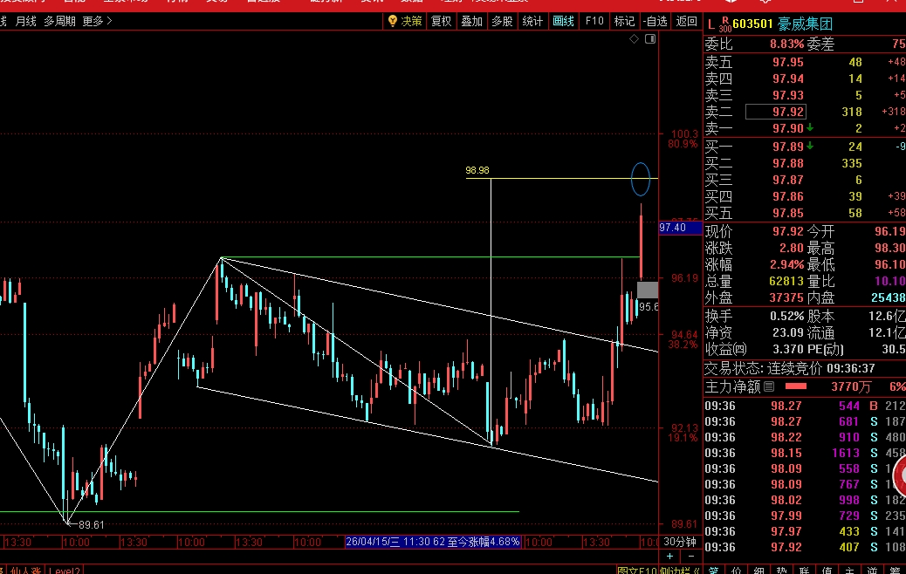Click the 卖三 price 97.93
This screenshot has height=574, width=906.
[787, 95]
